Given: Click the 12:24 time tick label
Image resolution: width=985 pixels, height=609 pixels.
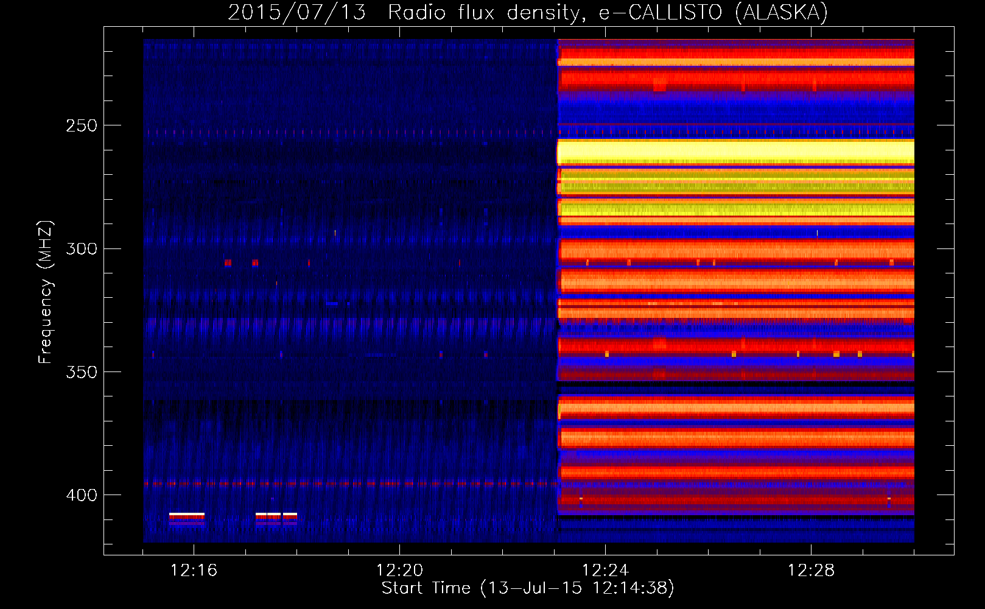Looking at the screenshot, I should (x=605, y=570).
